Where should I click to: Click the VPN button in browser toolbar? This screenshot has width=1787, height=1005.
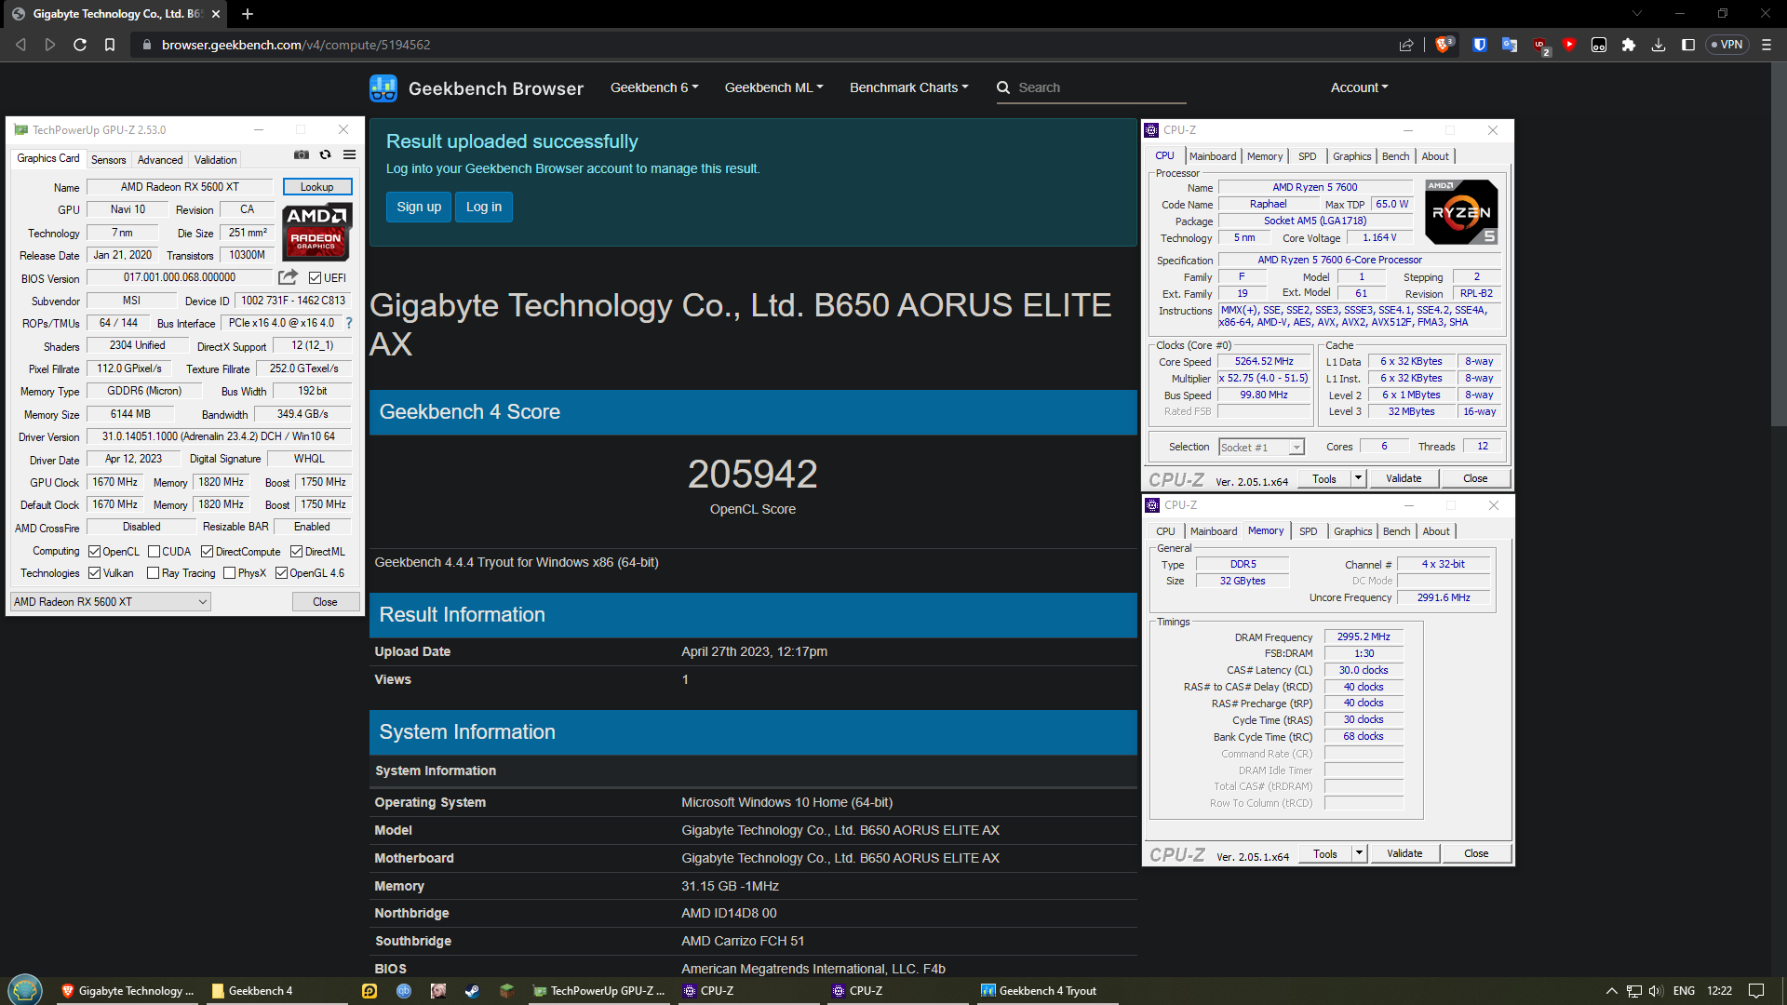point(1727,45)
